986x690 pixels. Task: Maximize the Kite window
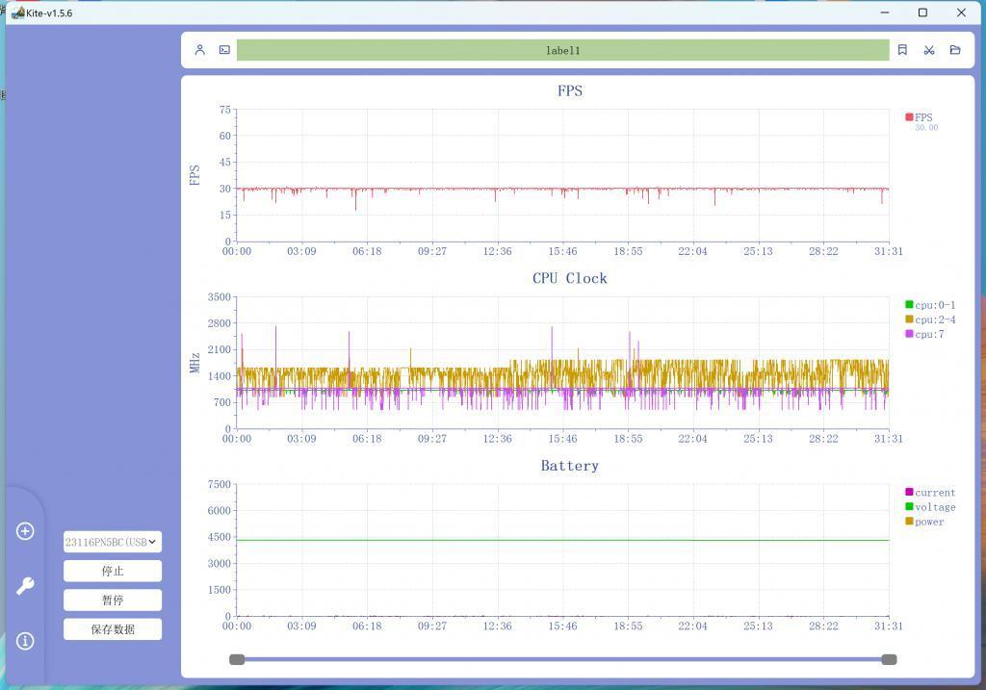[922, 13]
